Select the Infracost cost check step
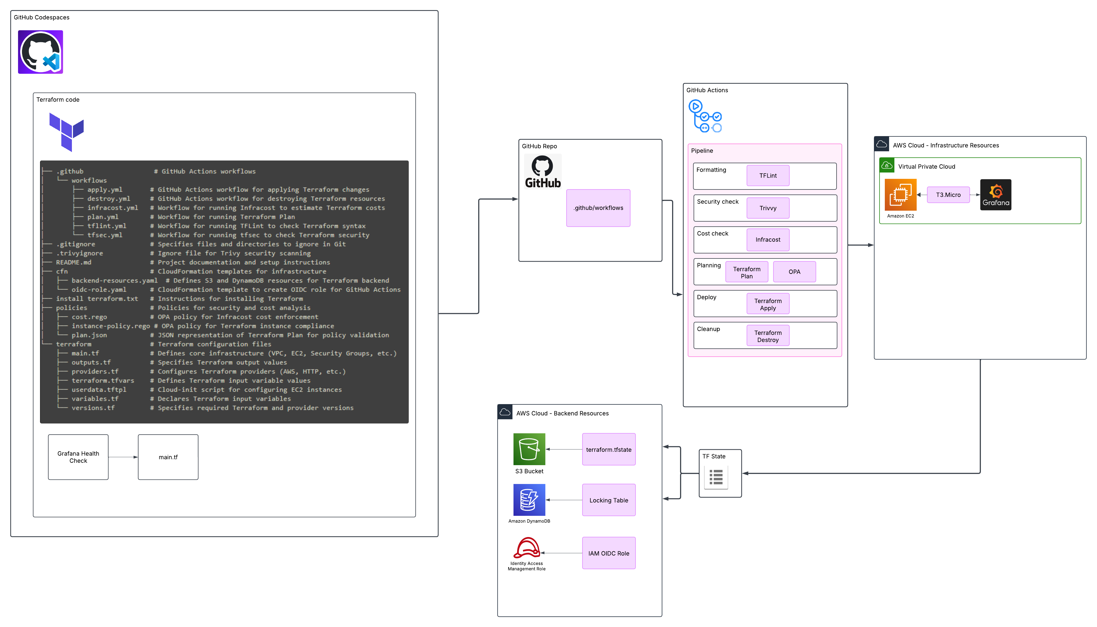This screenshot has height=627, width=1097. point(767,239)
